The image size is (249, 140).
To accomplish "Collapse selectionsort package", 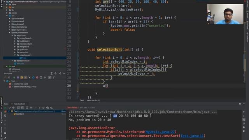I will (x=15, y=55).
